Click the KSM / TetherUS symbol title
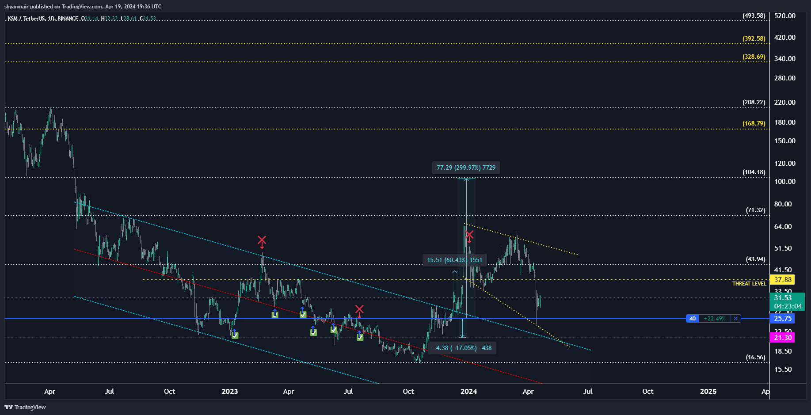 pos(26,19)
